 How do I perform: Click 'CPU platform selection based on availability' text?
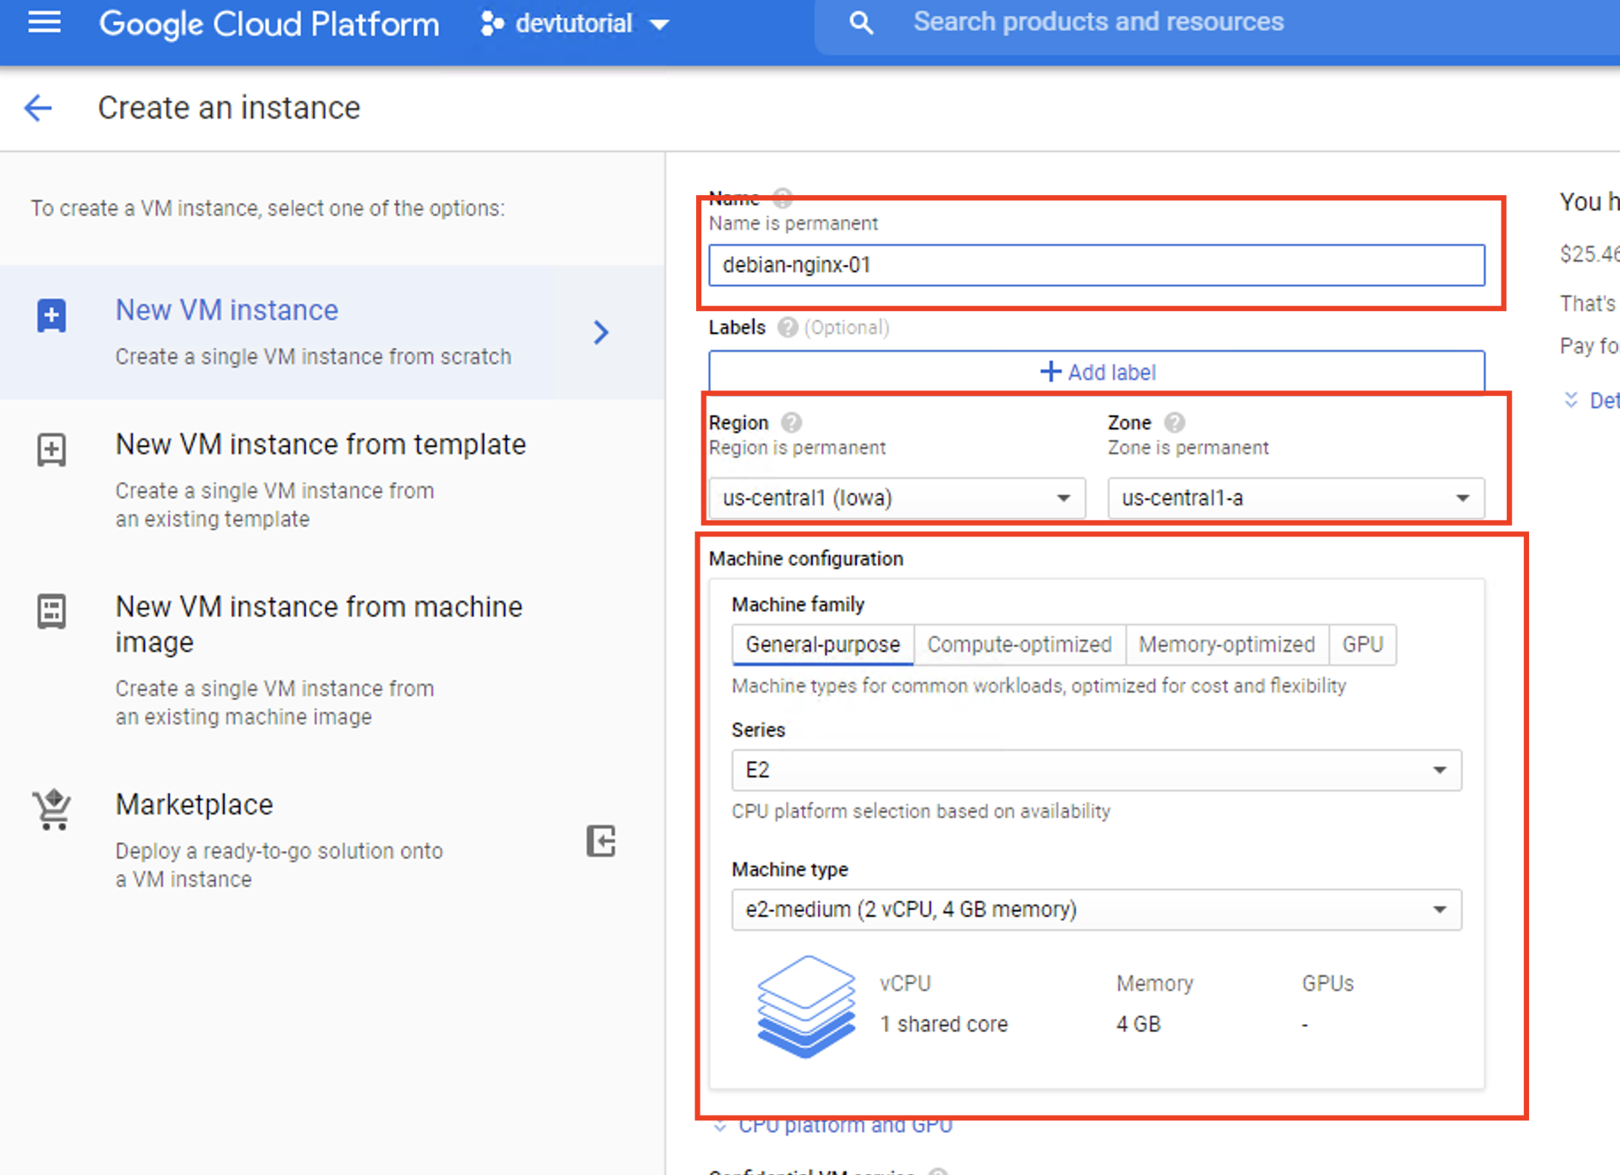tap(920, 811)
